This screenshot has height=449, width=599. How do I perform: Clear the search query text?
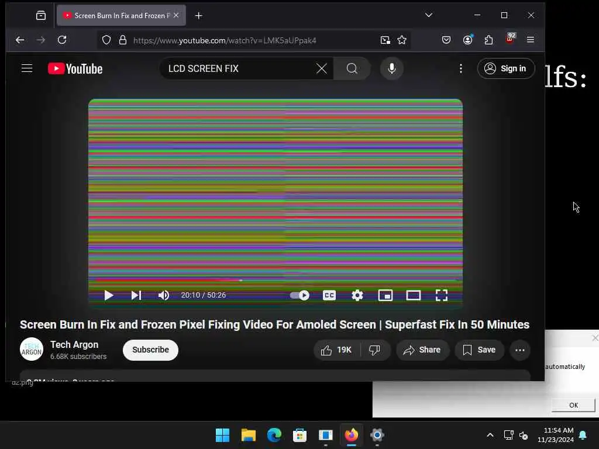tap(322, 69)
